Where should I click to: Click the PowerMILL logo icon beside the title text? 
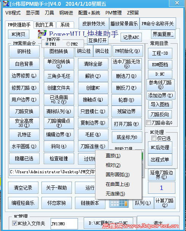(42, 34)
